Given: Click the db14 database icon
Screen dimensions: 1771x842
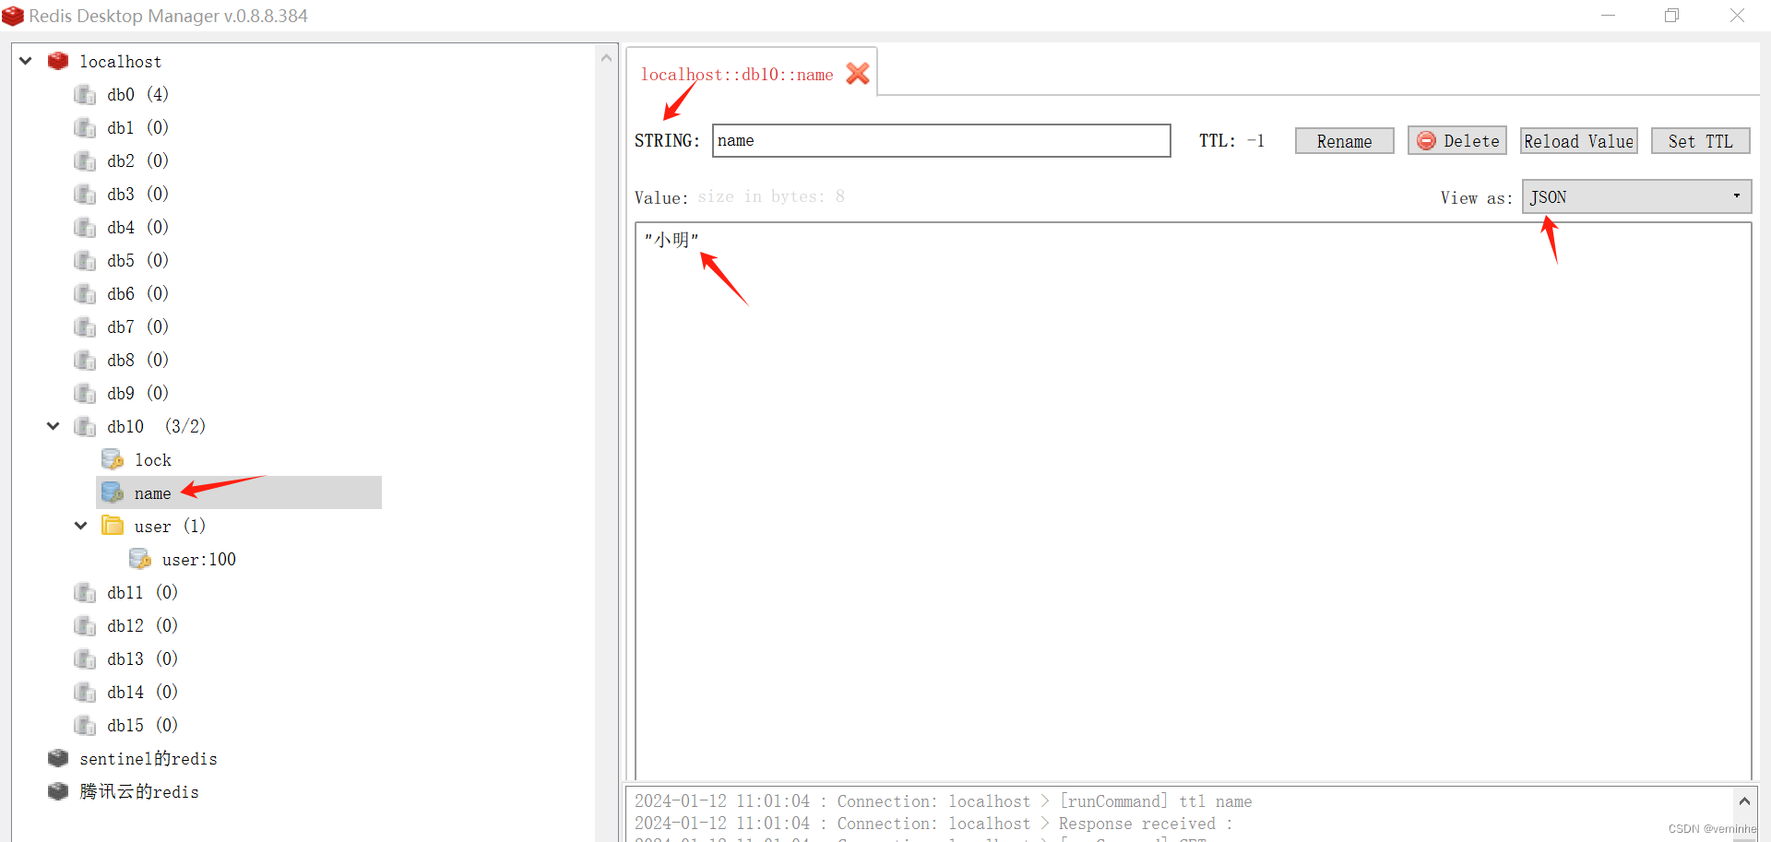Looking at the screenshot, I should (x=85, y=692).
